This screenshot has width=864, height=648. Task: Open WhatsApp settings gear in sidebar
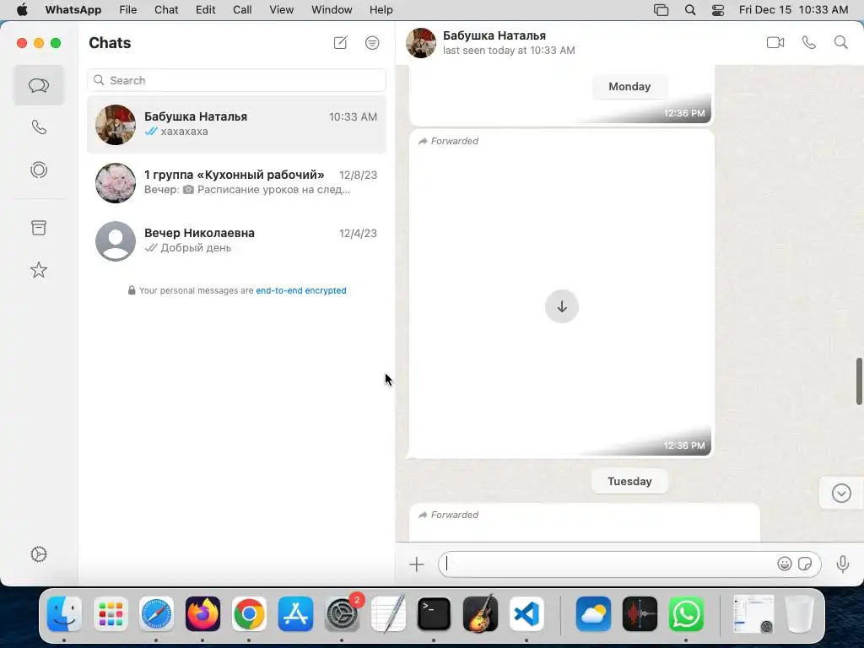39,554
